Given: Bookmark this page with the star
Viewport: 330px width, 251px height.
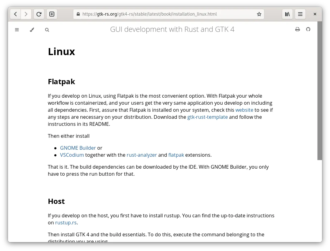Looking at the screenshot, I should tap(259, 14).
